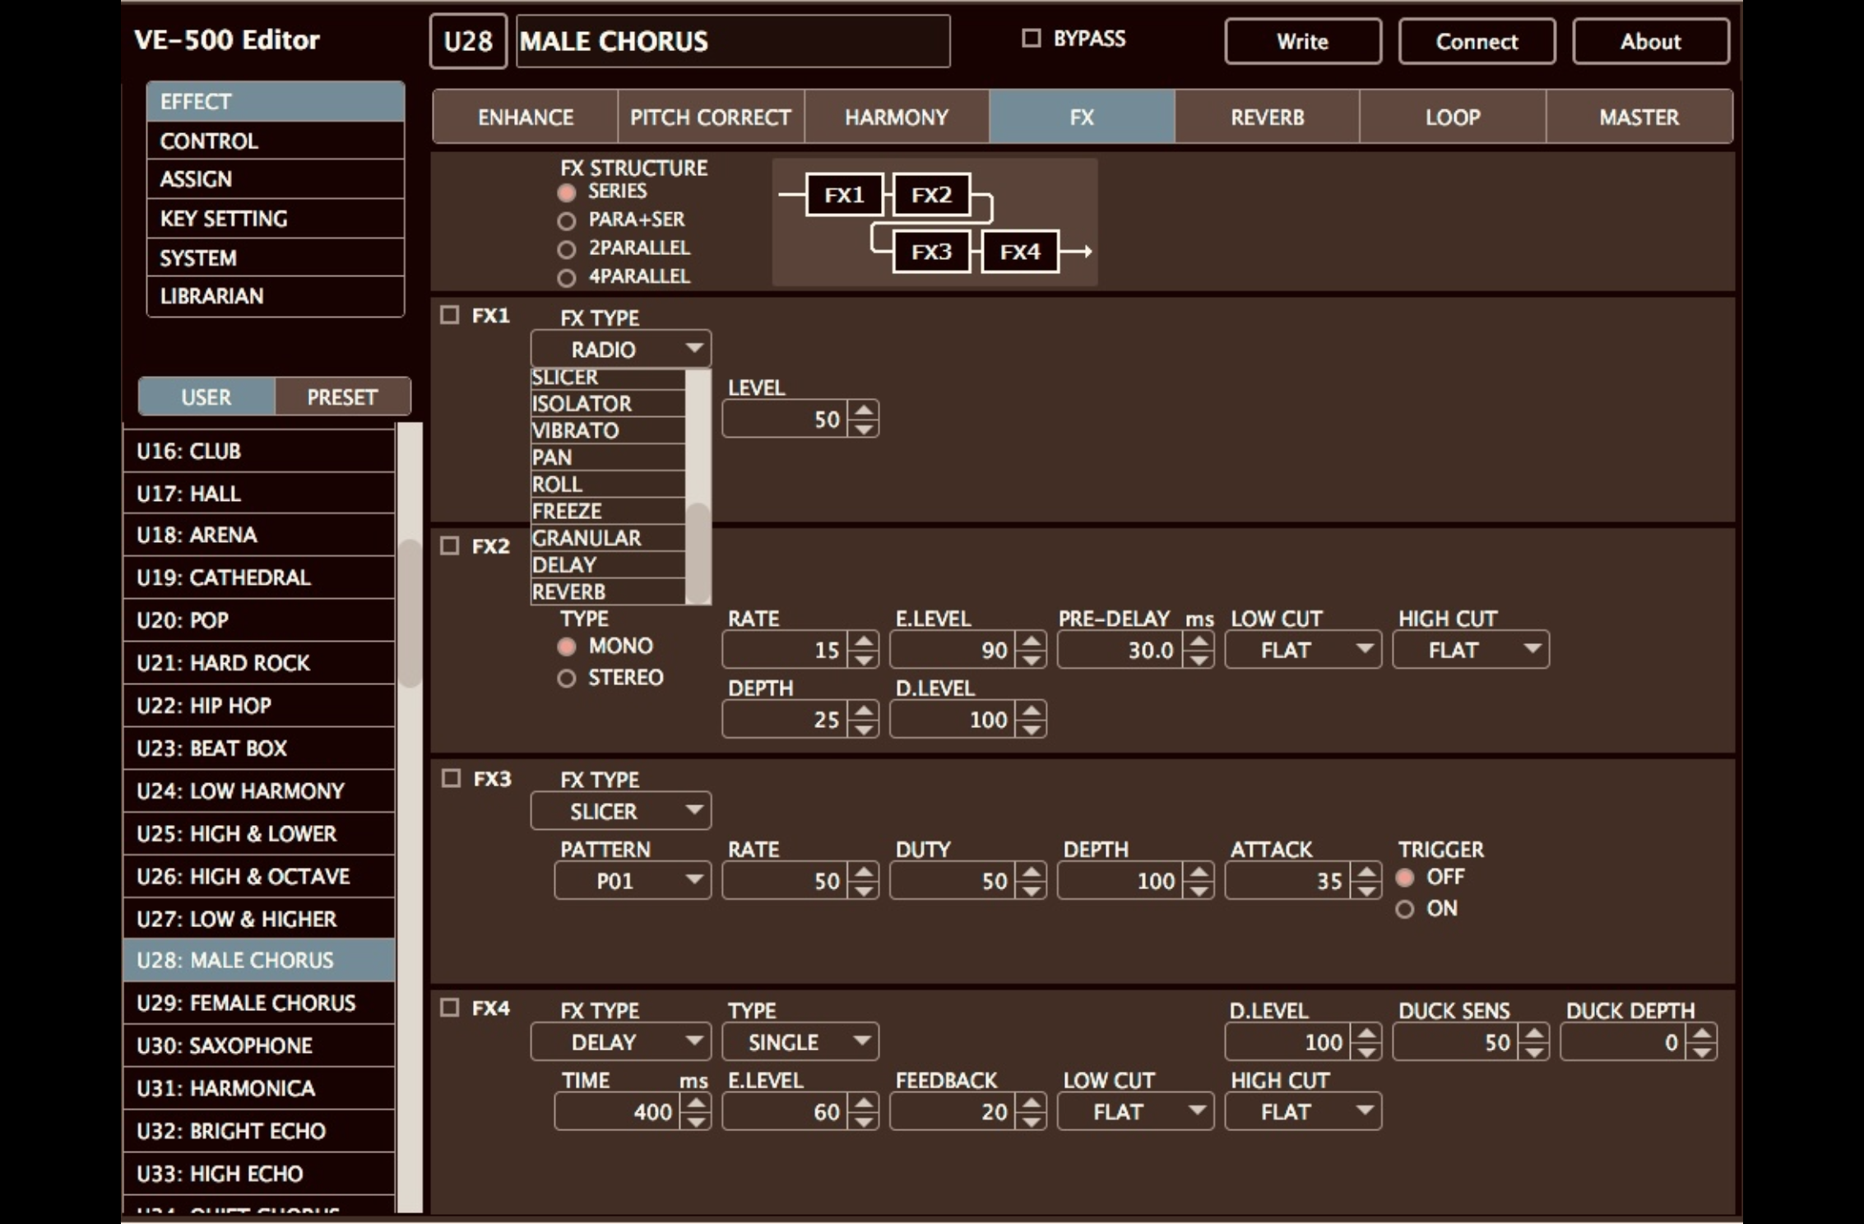Image resolution: width=1864 pixels, height=1224 pixels.
Task: Switch to the ENHANCE tab
Action: [526, 117]
